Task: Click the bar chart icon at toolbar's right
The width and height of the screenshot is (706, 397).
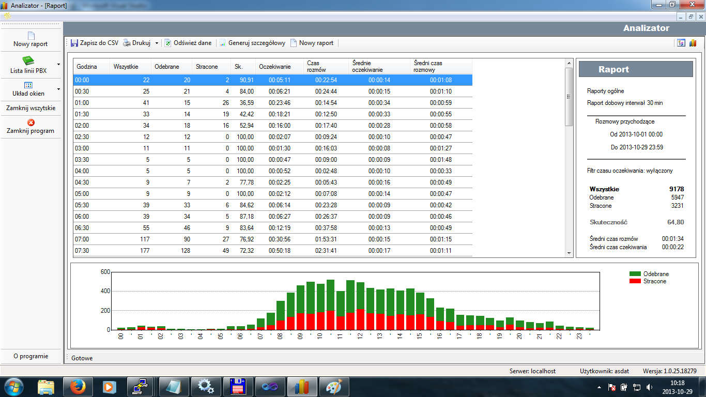Action: (x=693, y=43)
